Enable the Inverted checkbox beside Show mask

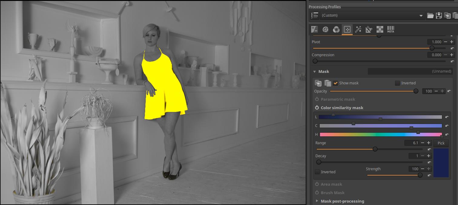[x=397, y=83]
